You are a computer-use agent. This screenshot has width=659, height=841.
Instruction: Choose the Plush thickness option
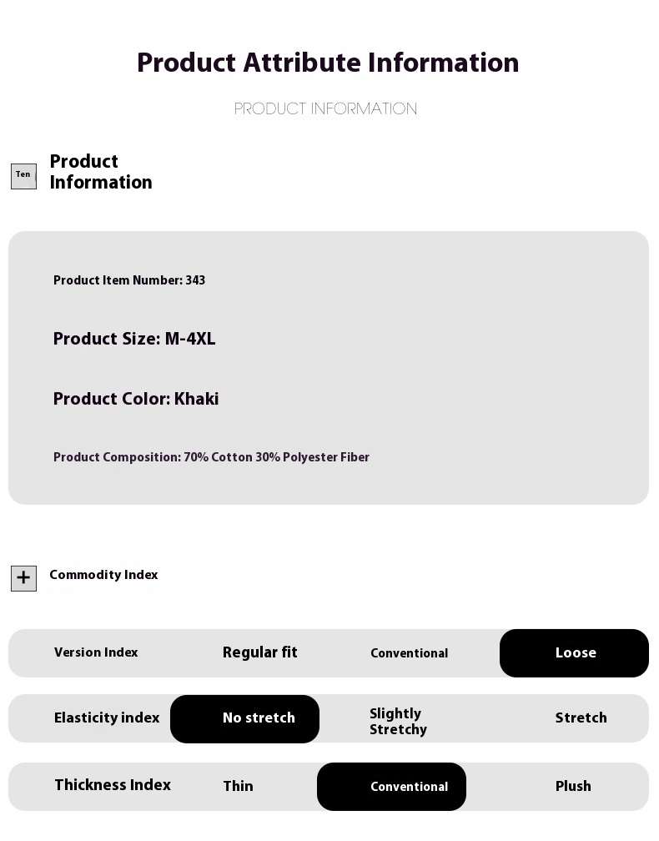tap(573, 787)
